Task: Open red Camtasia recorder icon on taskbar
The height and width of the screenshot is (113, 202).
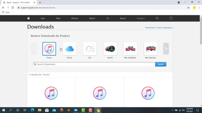Action: coord(91,110)
